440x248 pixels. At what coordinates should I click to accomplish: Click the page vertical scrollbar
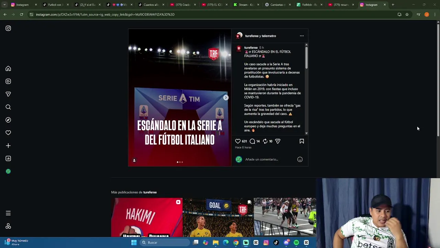coord(438,79)
